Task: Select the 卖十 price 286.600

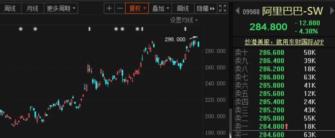Action: tap(272, 53)
